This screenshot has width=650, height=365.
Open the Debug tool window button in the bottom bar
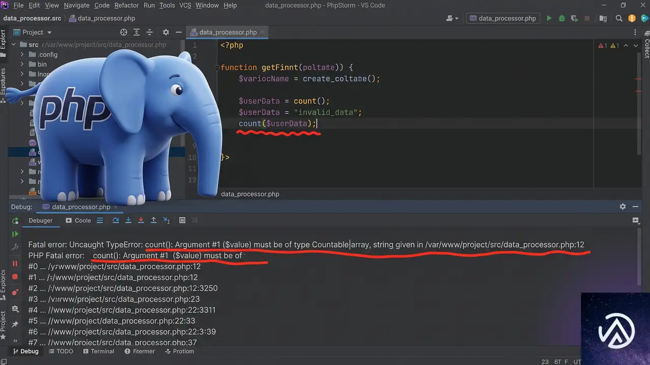[25, 351]
